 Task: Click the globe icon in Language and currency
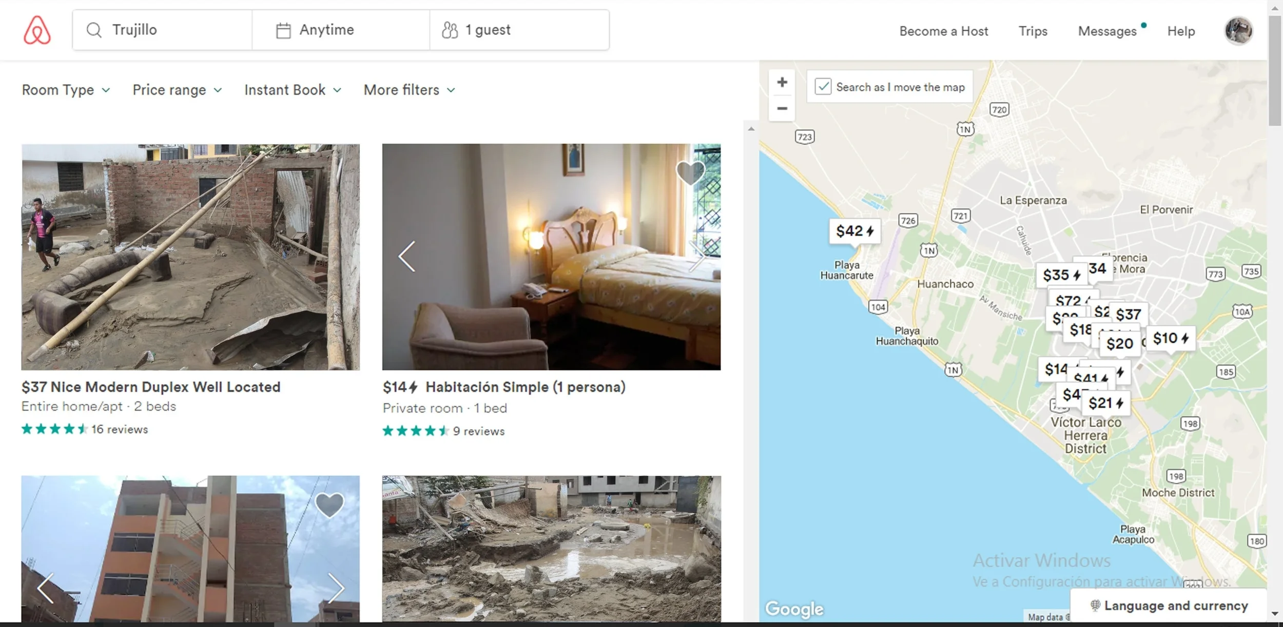click(1095, 605)
